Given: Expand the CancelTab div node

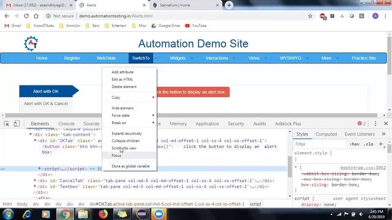Looking at the screenshot, I should coord(35,180).
